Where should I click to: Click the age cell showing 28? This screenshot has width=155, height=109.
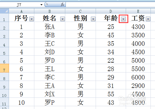(x=111, y=68)
